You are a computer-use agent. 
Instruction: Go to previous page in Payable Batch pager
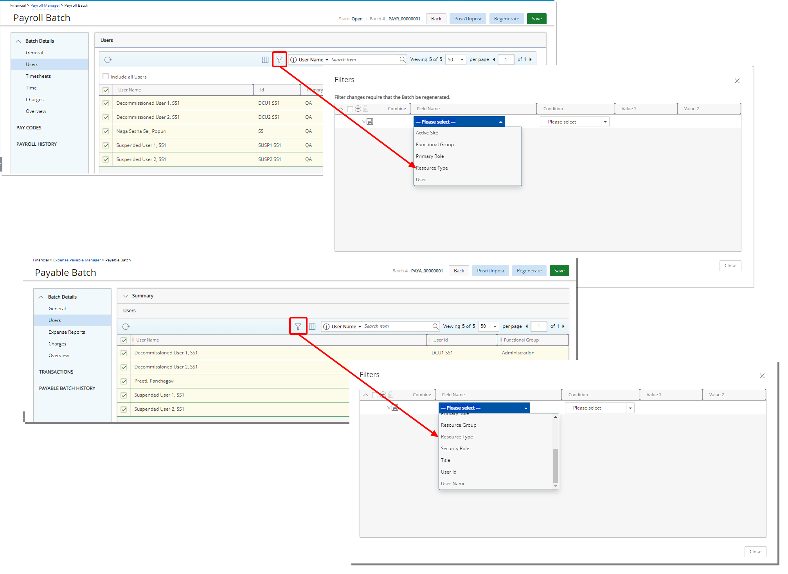click(527, 326)
